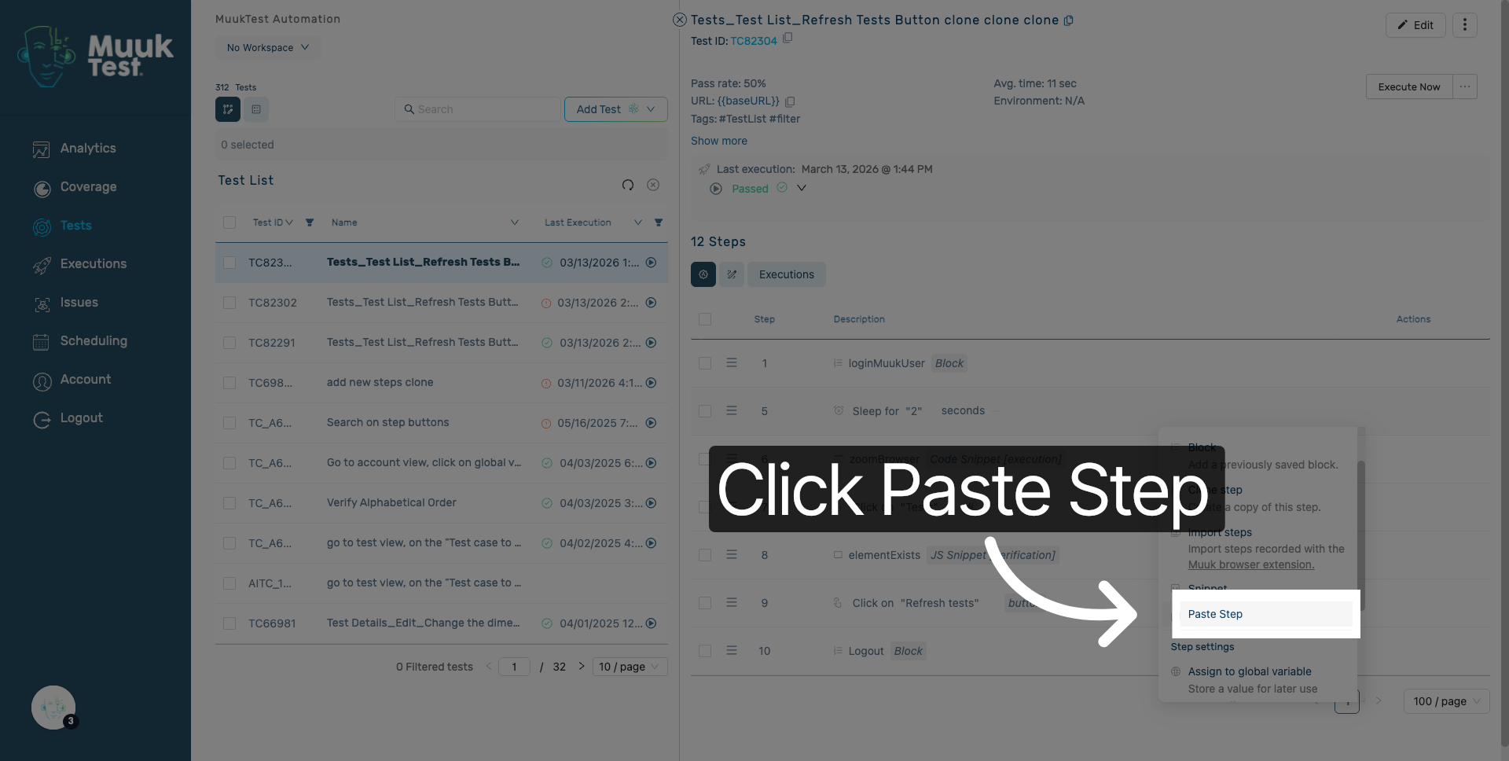Click the Show more link

click(719, 141)
